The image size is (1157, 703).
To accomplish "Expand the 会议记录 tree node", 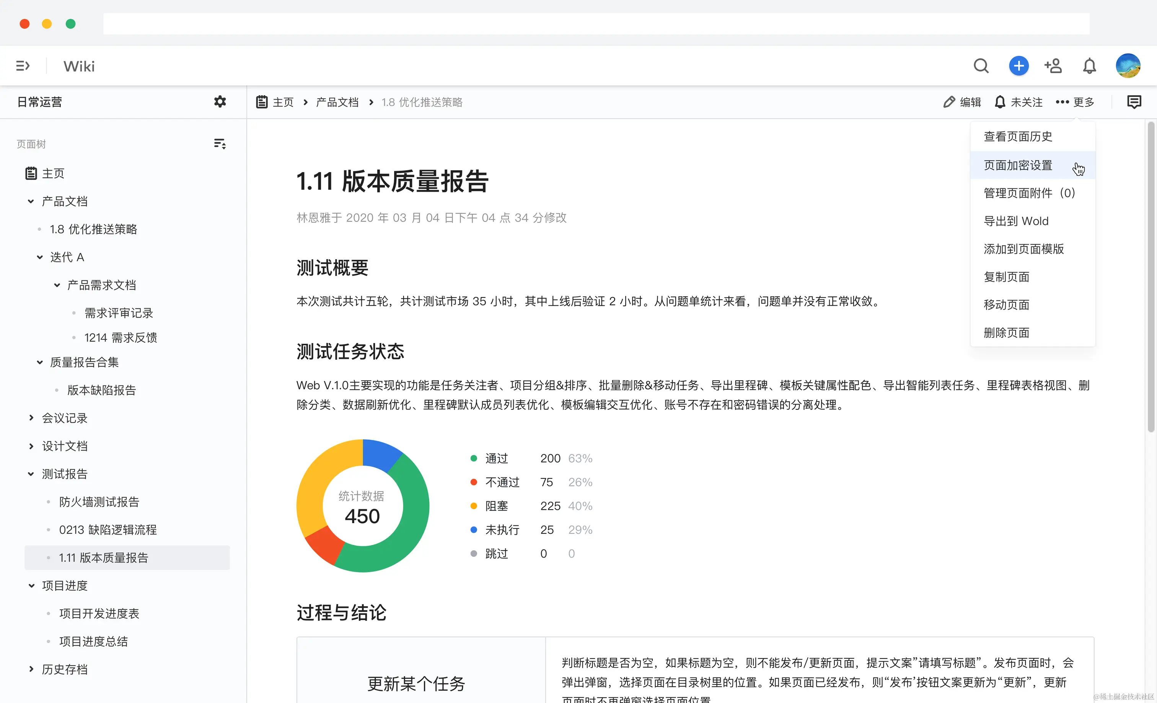I will (31, 418).
